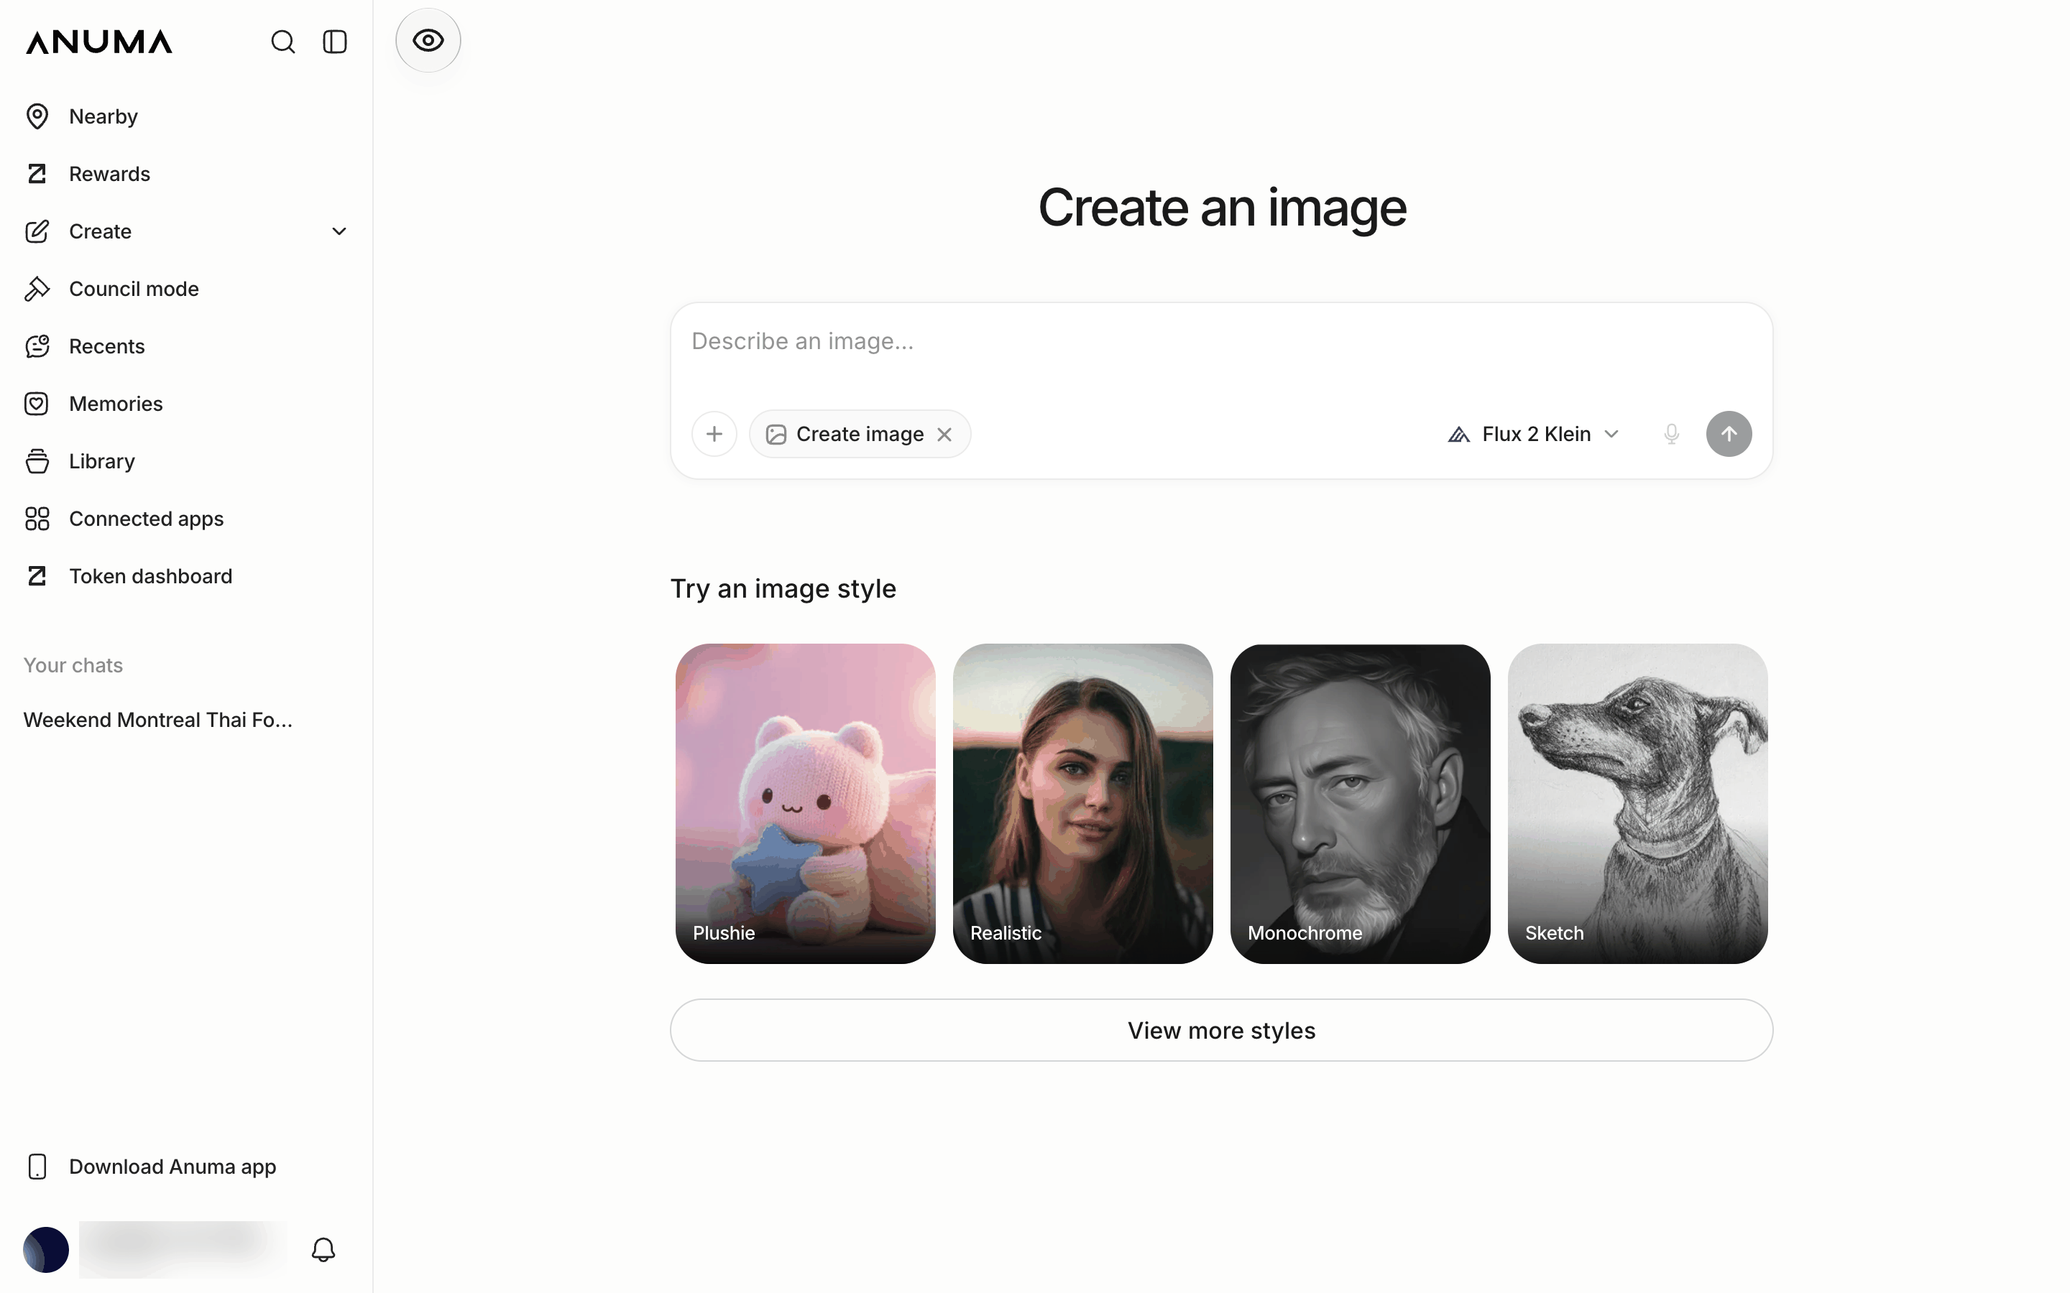Viewport: 2070px width, 1293px height.
Task: Open Council mode from sidebar text
Action: (x=134, y=289)
